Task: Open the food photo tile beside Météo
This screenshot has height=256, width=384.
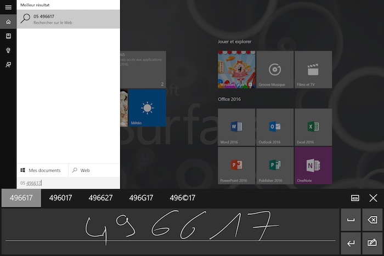Action: tap(124, 108)
